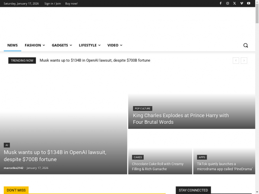Open the Video menu dropdown
The image size is (259, 194).
click(115, 45)
